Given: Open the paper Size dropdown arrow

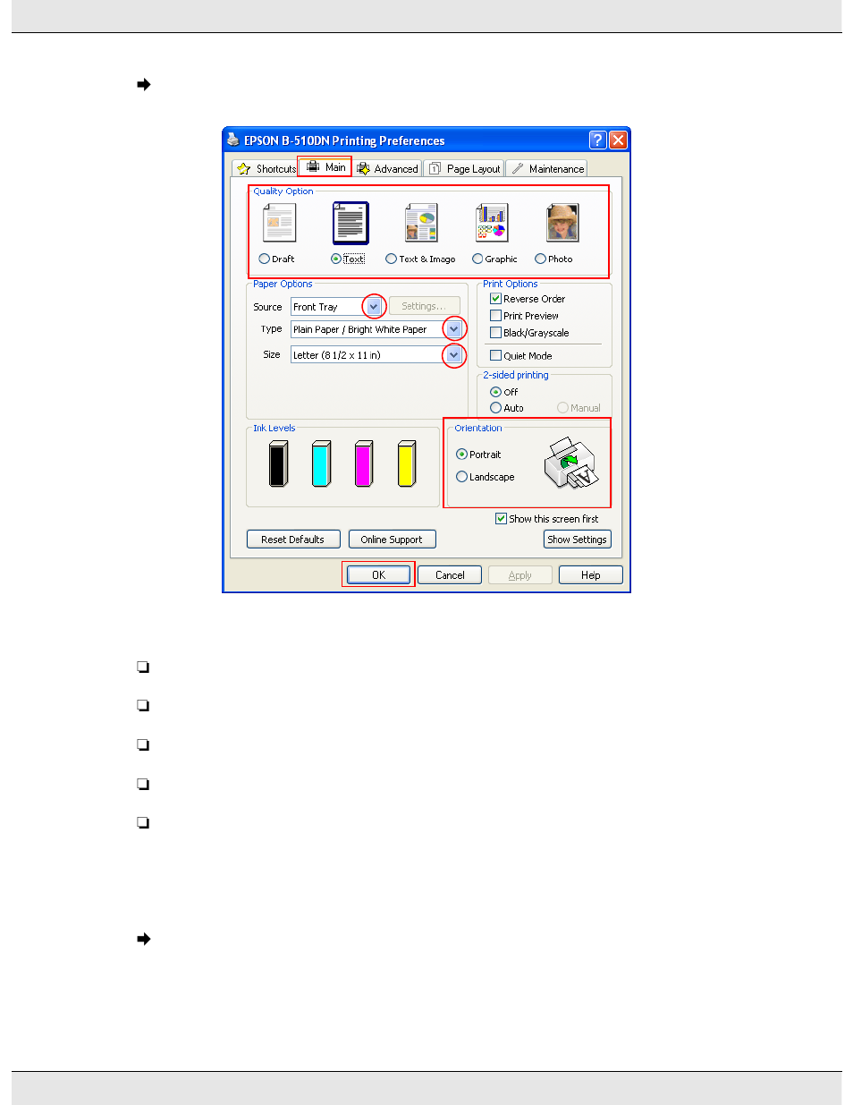Looking at the screenshot, I should click(454, 355).
